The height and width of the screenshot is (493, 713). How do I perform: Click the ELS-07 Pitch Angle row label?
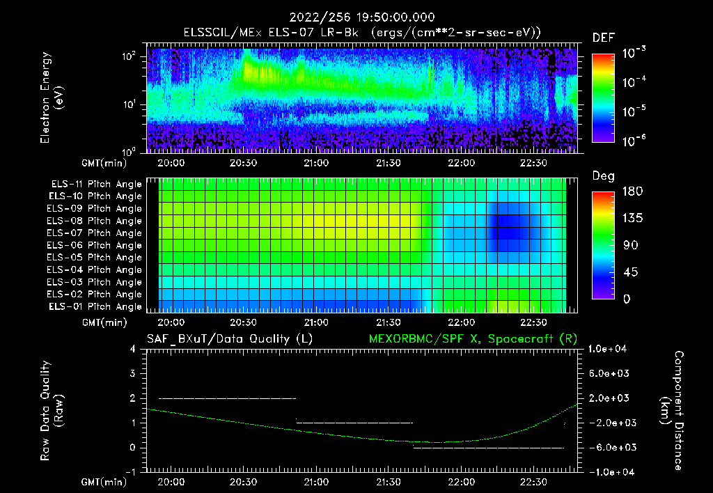tap(95, 233)
